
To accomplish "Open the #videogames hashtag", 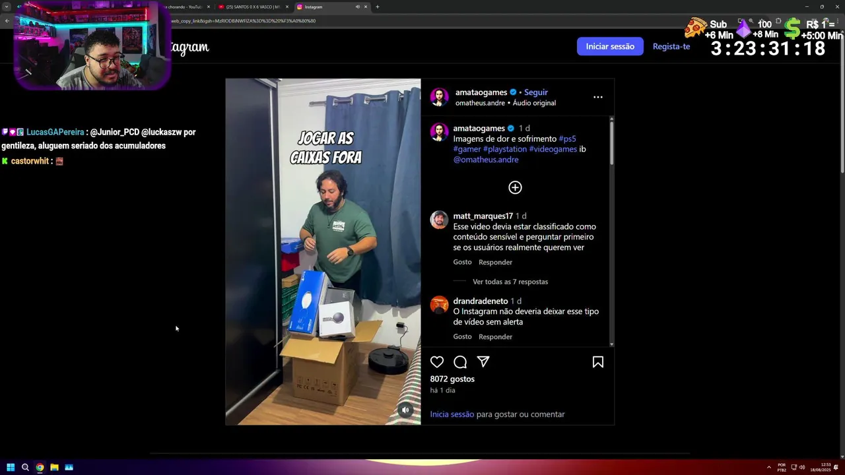I will point(553,149).
